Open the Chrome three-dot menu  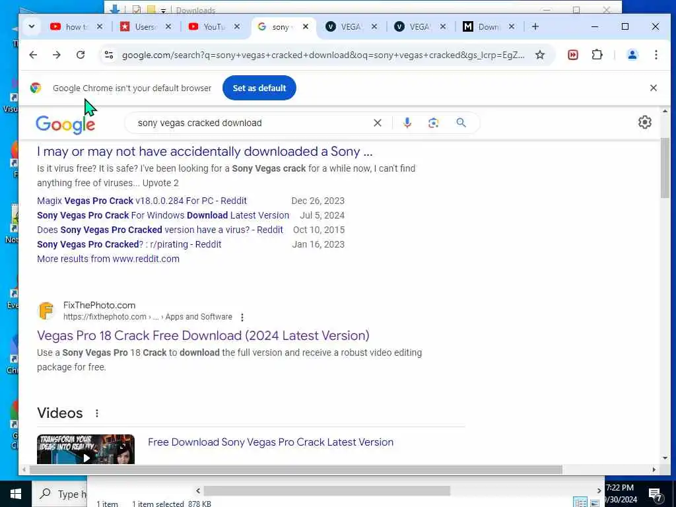656,55
